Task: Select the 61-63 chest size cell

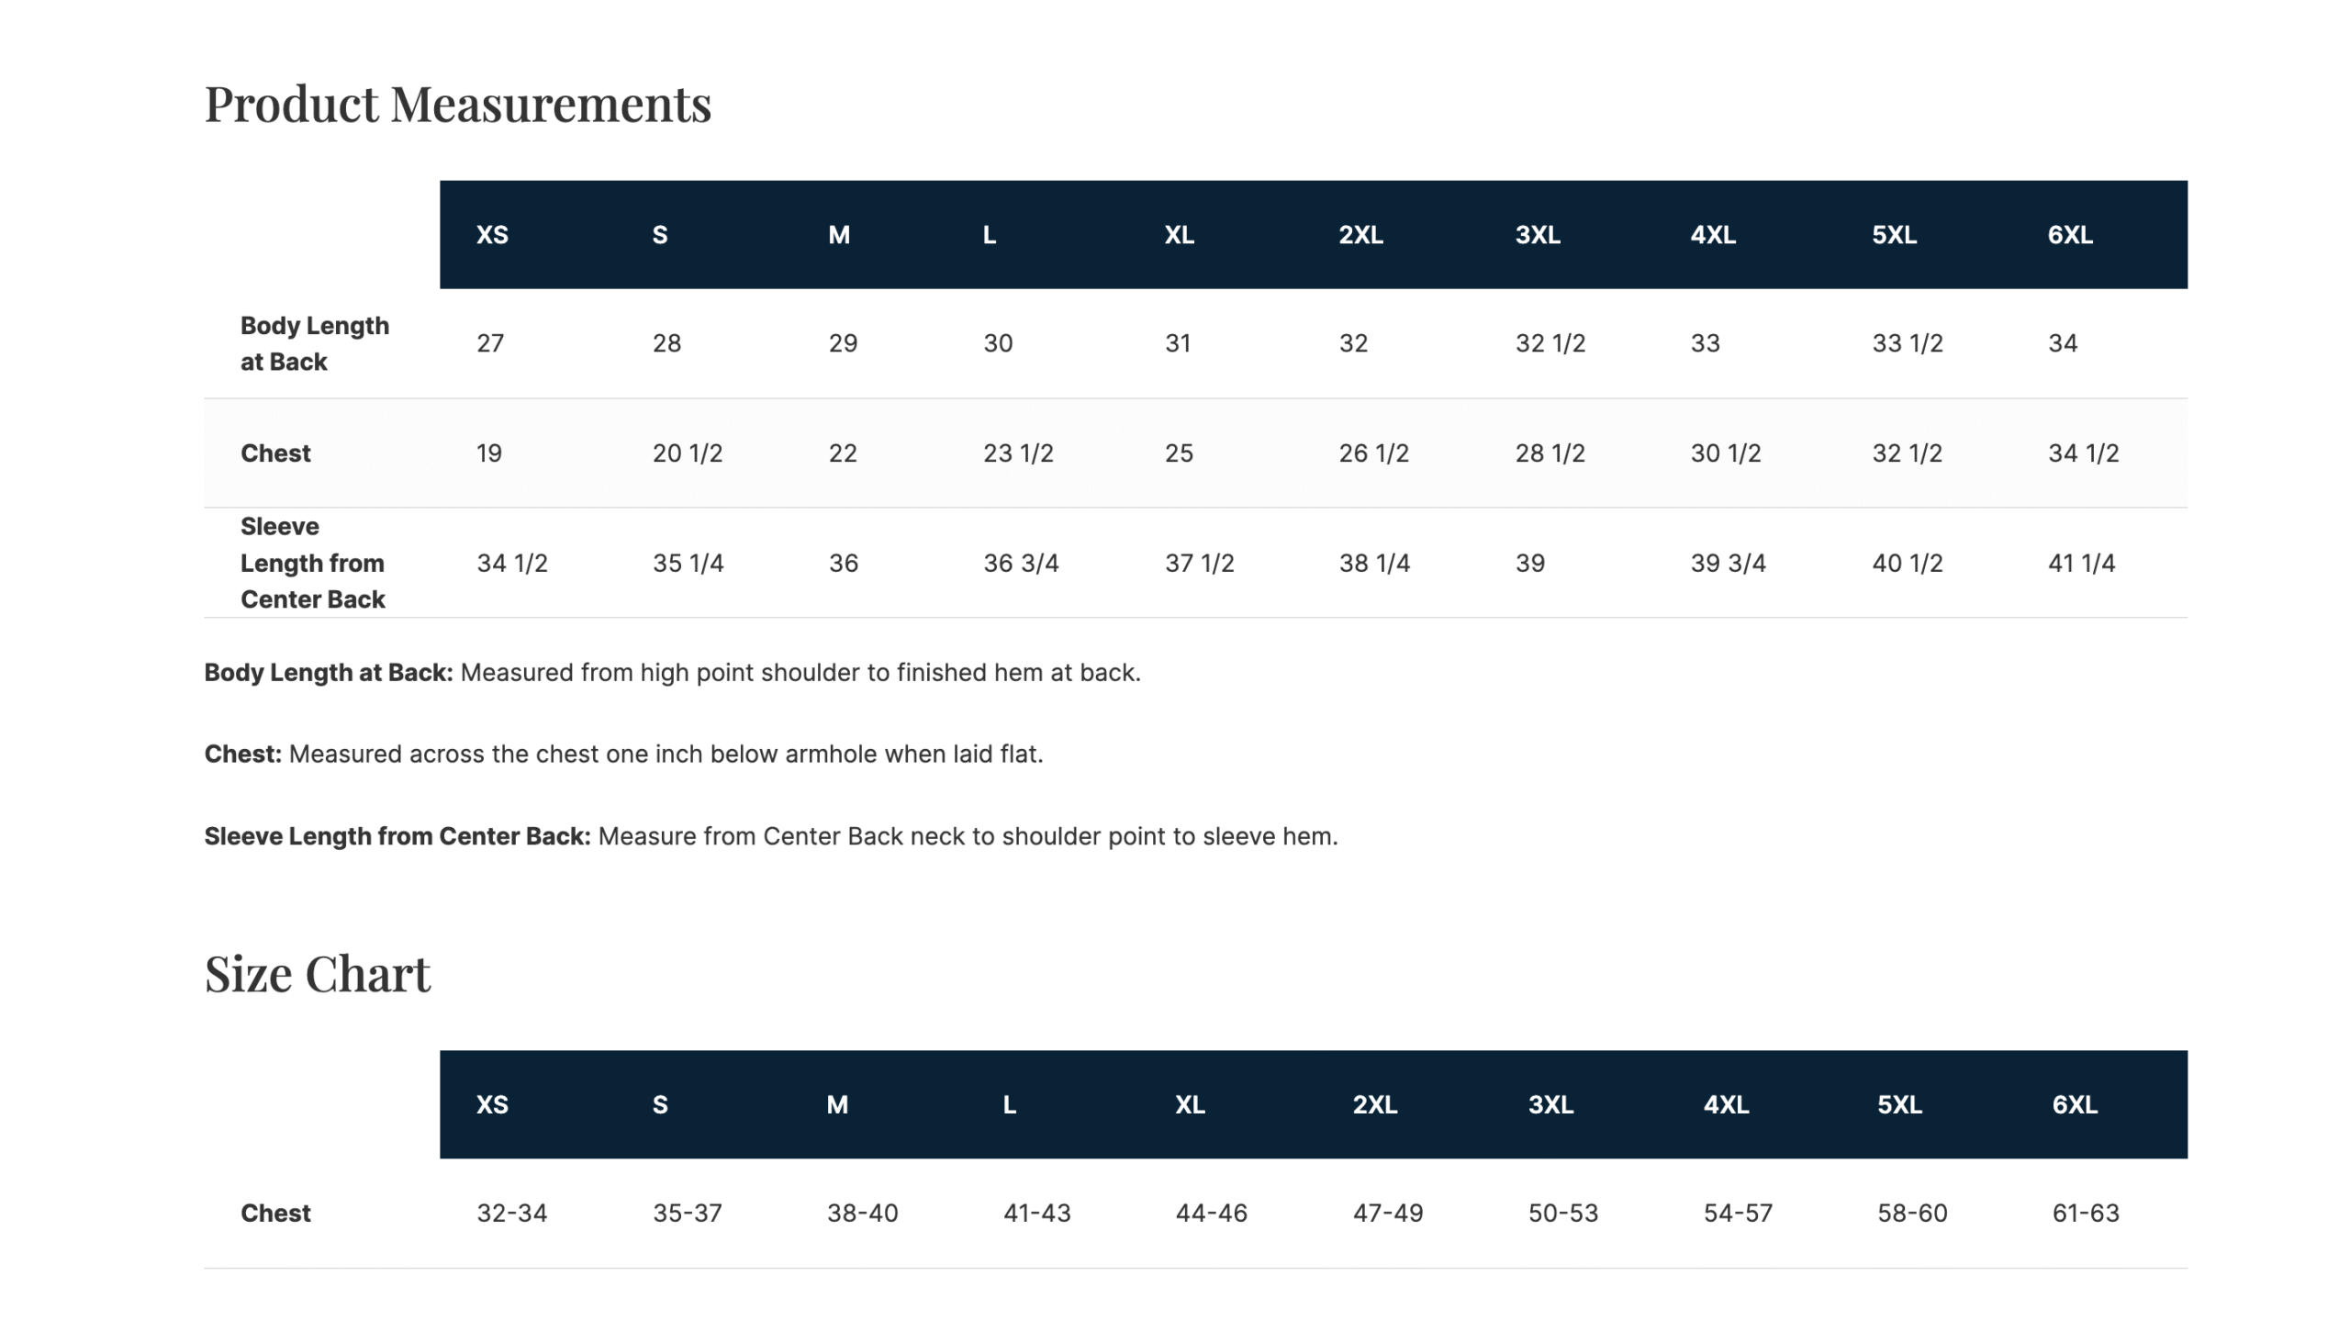Action: (x=2085, y=1214)
